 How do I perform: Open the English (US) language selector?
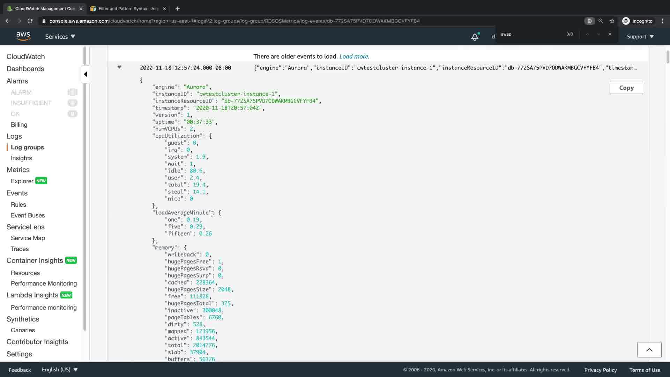pos(60,370)
